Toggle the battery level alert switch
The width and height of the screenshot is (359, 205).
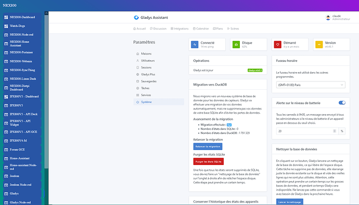[342, 103]
